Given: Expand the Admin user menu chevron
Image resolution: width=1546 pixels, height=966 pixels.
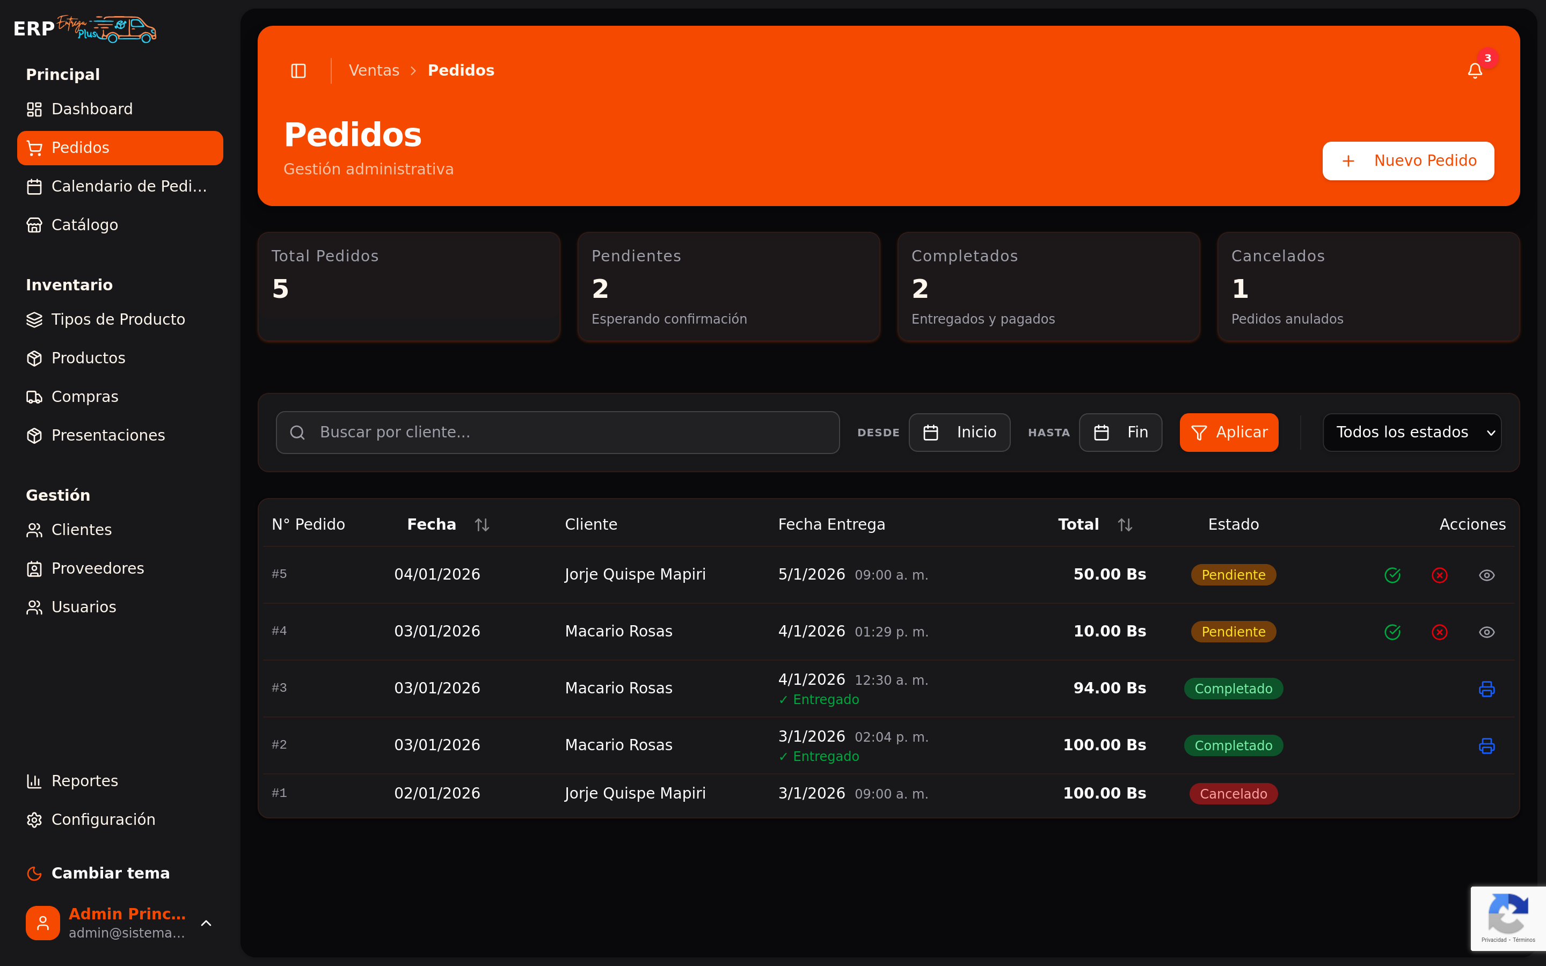Looking at the screenshot, I should tap(206, 923).
